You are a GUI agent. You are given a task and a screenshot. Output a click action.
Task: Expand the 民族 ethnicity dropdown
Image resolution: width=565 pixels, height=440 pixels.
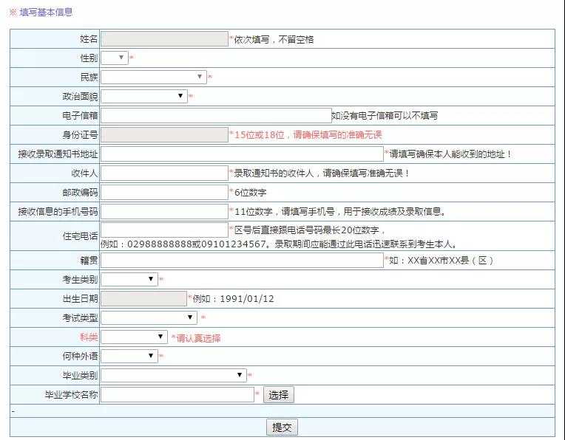(154, 77)
